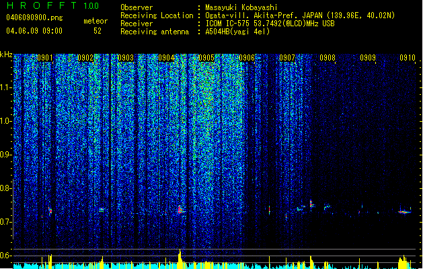The height and width of the screenshot is (269, 423).
Task: Click the 1.1 kHz axis label
Action: coord(5,88)
